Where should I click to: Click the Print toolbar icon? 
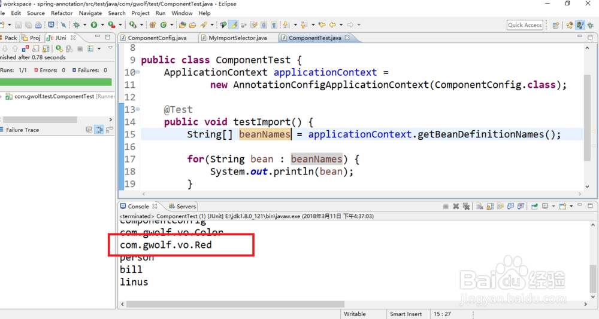click(38, 25)
